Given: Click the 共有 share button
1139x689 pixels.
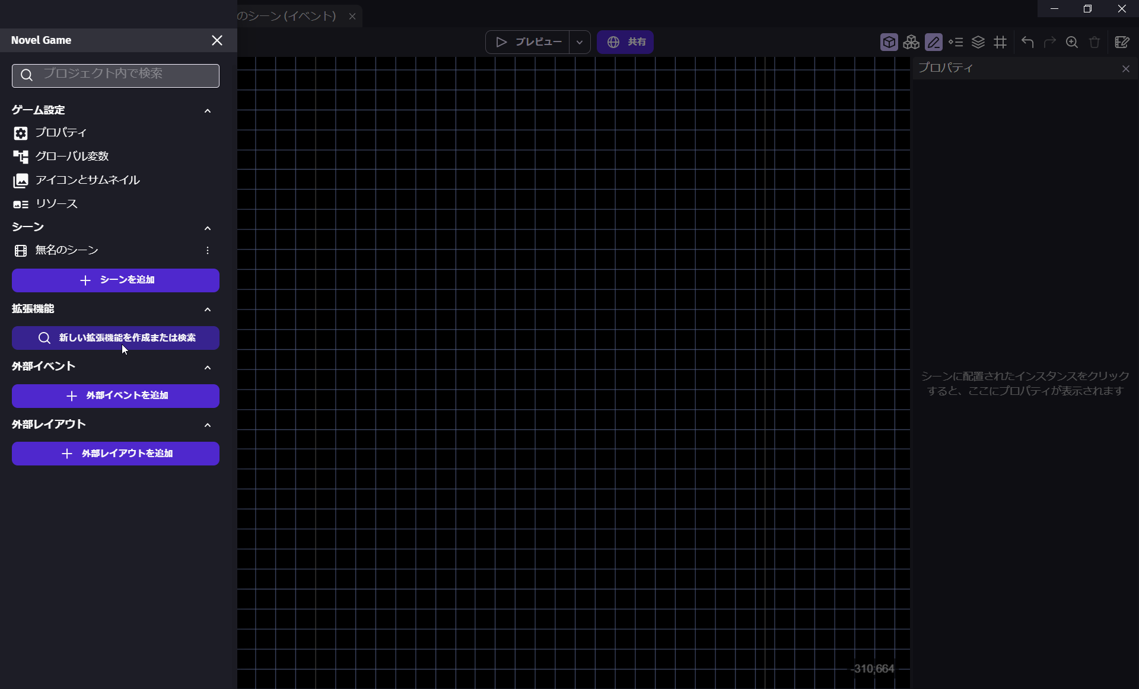Looking at the screenshot, I should click(625, 42).
